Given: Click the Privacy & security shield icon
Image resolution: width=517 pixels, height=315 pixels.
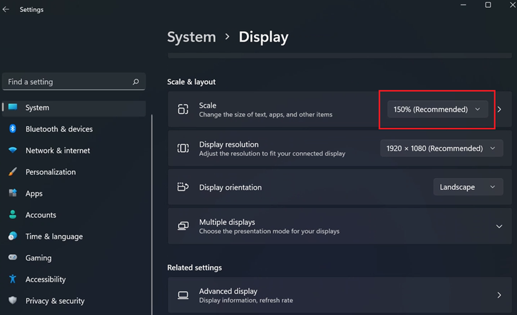Looking at the screenshot, I should [13, 301].
